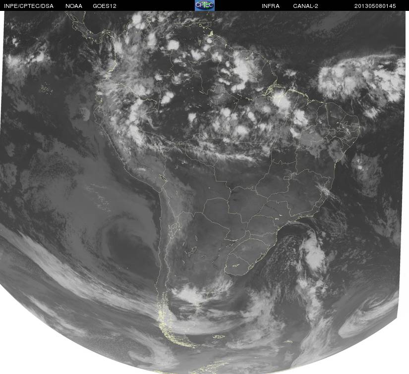The height and width of the screenshot is (374, 409).
Task: Click the CANAL-2 channel label
Action: (x=305, y=6)
